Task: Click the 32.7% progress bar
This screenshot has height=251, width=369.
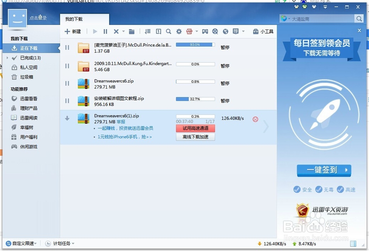Action: click(195, 99)
